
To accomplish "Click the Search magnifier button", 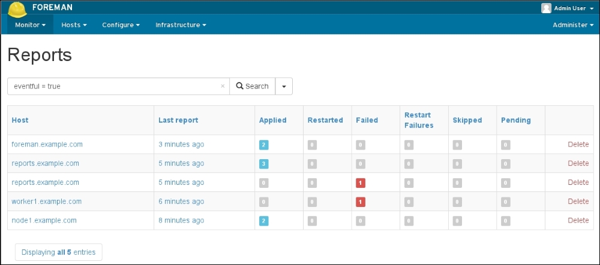I will tap(252, 86).
